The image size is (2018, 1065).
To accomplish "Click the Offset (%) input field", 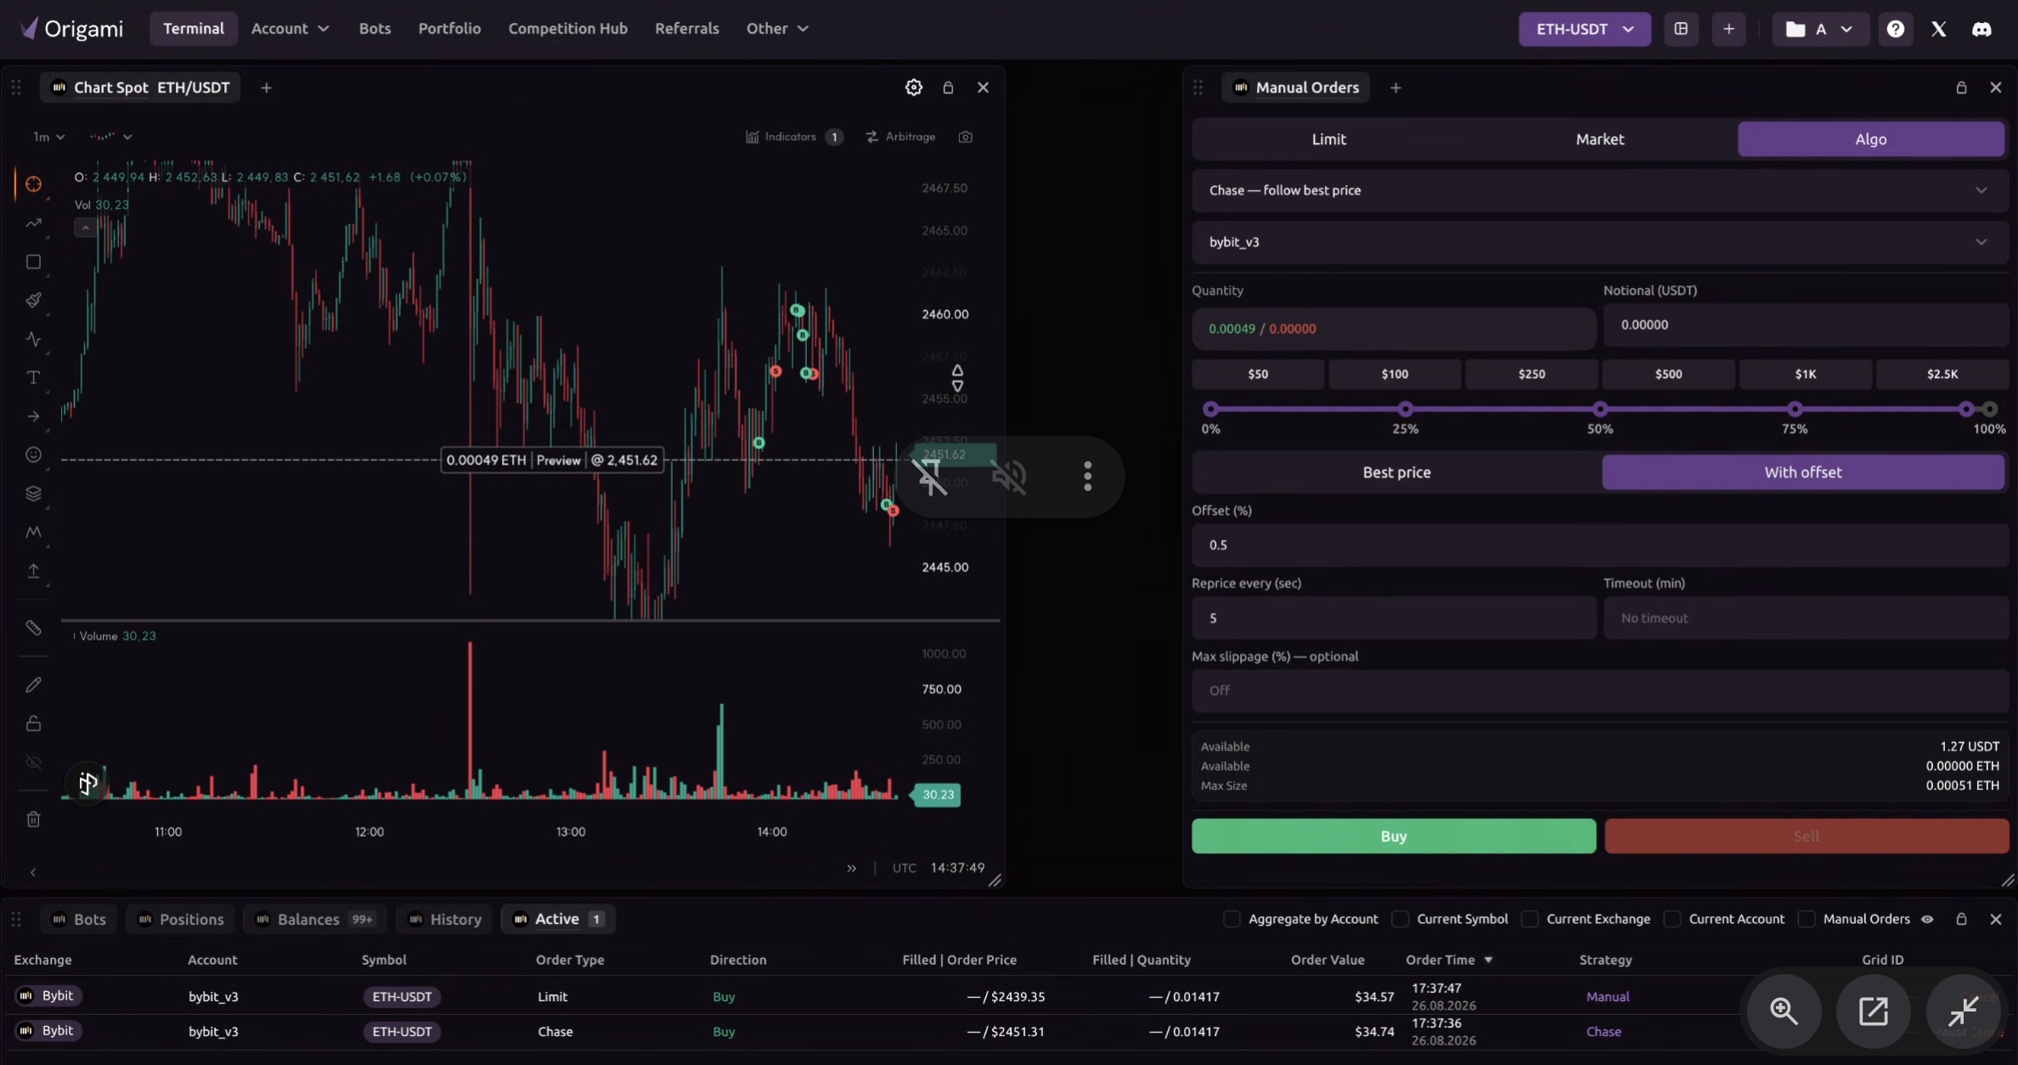I will [x=1599, y=545].
